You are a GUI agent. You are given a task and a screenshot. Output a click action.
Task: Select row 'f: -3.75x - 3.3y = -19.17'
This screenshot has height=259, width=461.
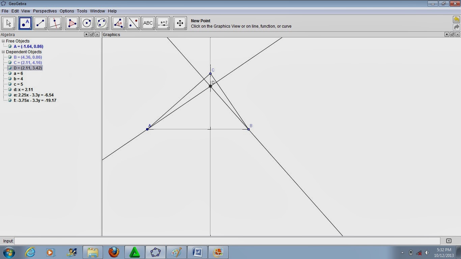[x=35, y=100]
